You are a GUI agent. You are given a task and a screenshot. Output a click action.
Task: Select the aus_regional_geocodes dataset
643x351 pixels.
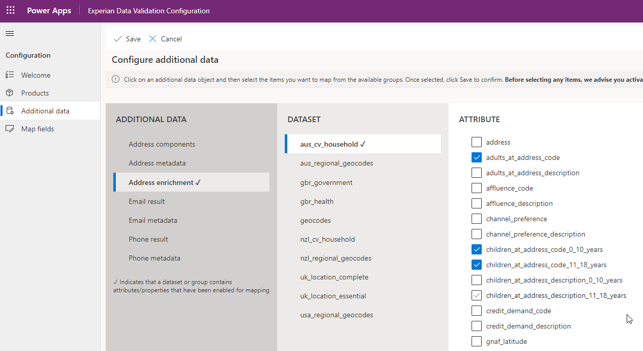(x=336, y=162)
